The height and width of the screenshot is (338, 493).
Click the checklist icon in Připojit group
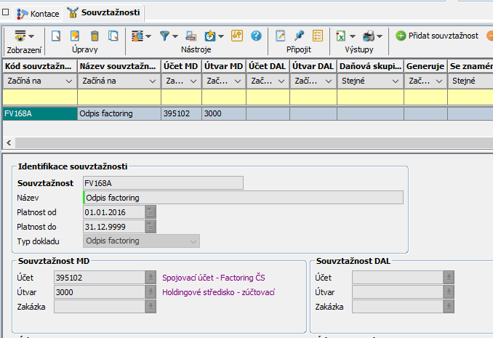(x=318, y=36)
